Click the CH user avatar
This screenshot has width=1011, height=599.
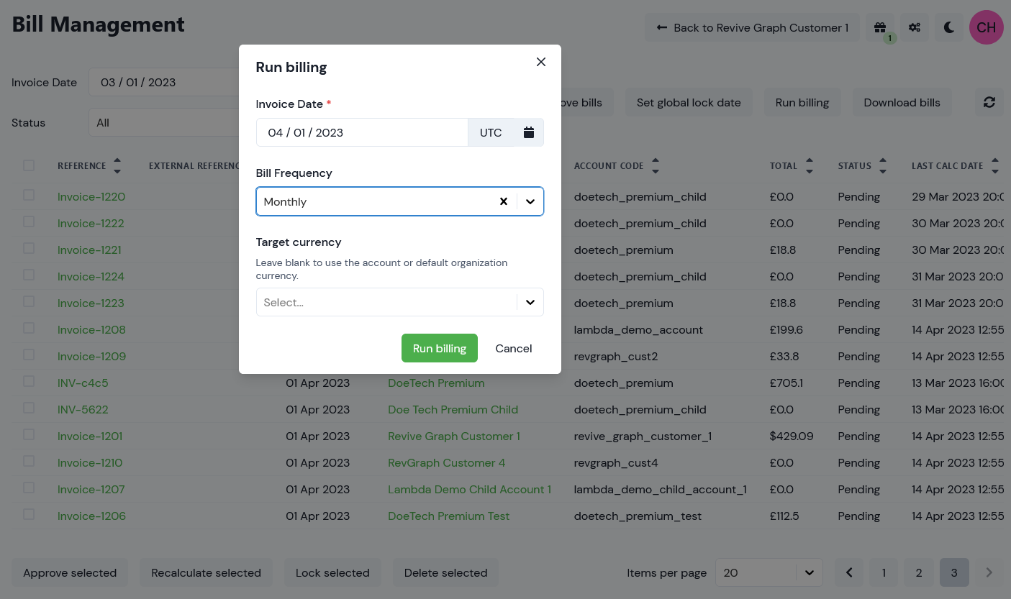pyautogui.click(x=987, y=27)
